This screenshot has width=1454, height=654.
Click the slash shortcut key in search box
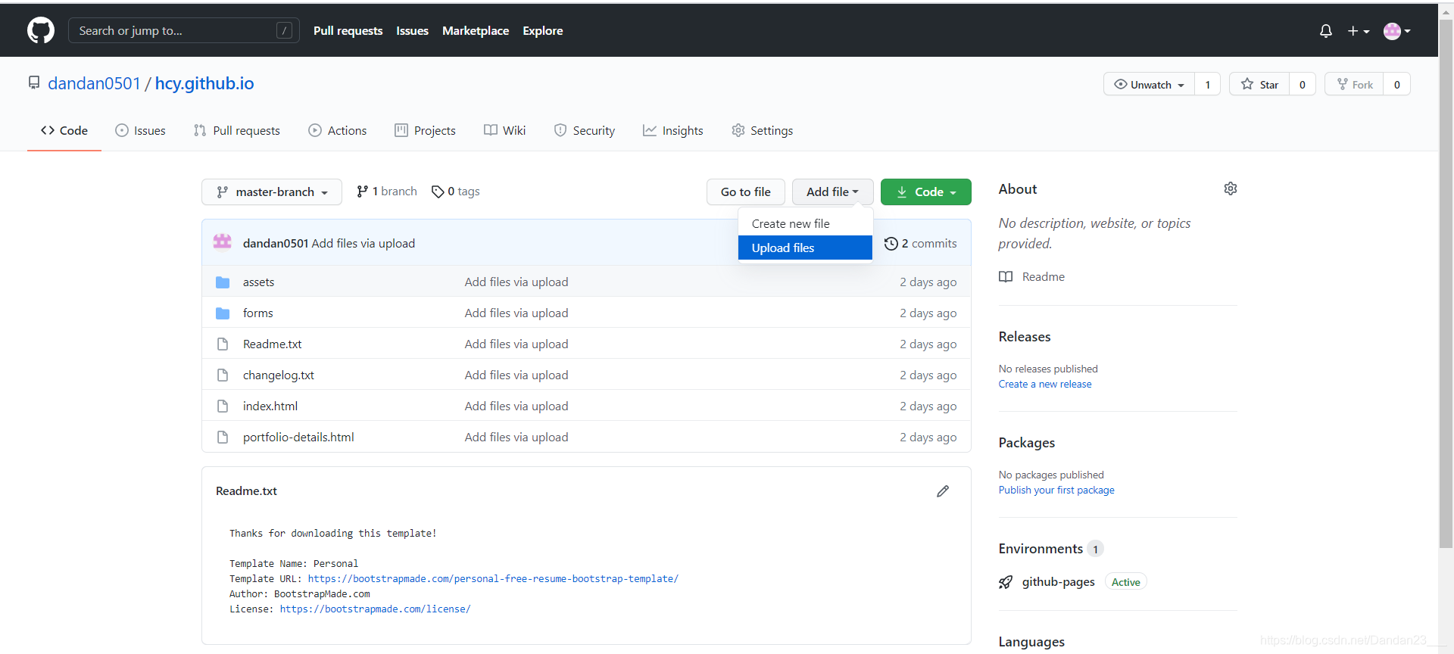click(285, 30)
